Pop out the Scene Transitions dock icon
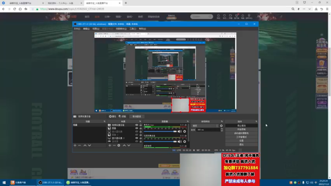Image resolution: width=331 pixels, height=186 pixels. [222, 122]
